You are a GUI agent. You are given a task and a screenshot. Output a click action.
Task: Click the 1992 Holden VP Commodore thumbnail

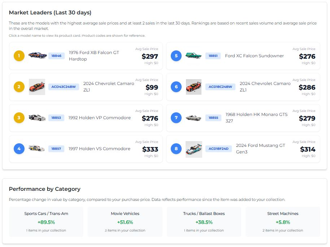(37, 118)
